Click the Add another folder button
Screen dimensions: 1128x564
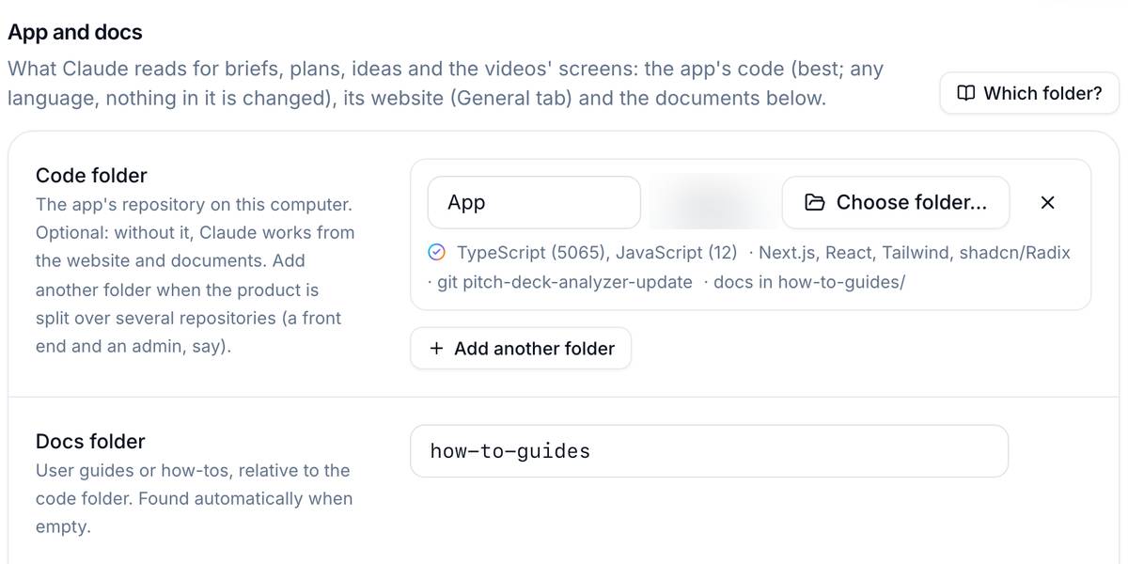pos(521,349)
